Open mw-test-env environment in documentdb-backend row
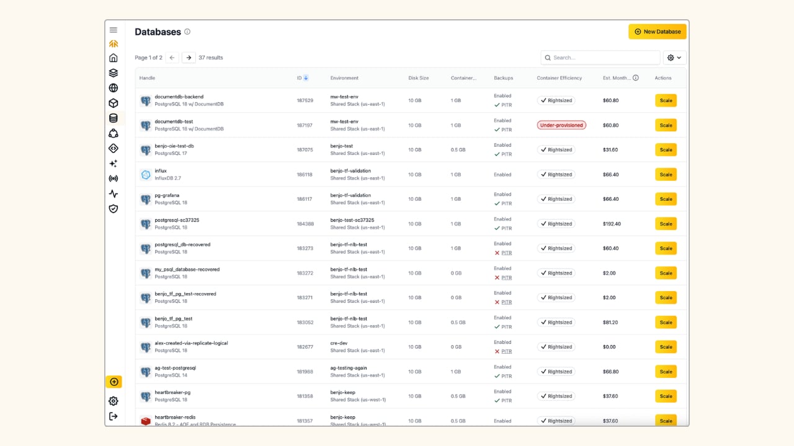The image size is (794, 446). tap(344, 97)
